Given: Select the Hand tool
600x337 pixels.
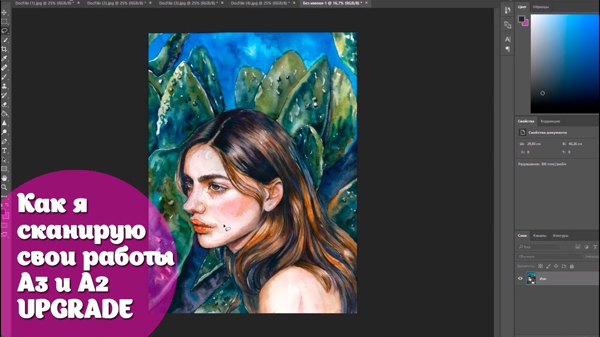Looking at the screenshot, I should (4, 178).
